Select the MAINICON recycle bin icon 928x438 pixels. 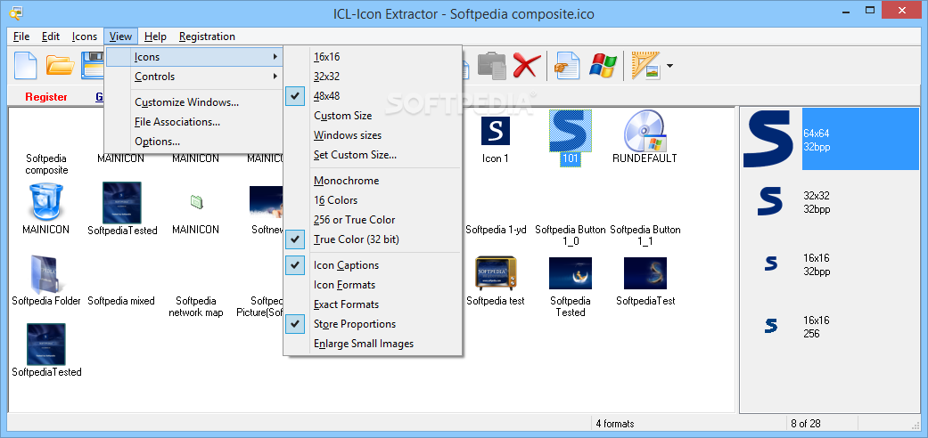[x=46, y=202]
